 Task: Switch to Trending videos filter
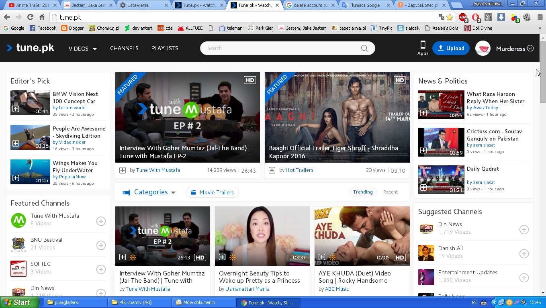coord(363,192)
